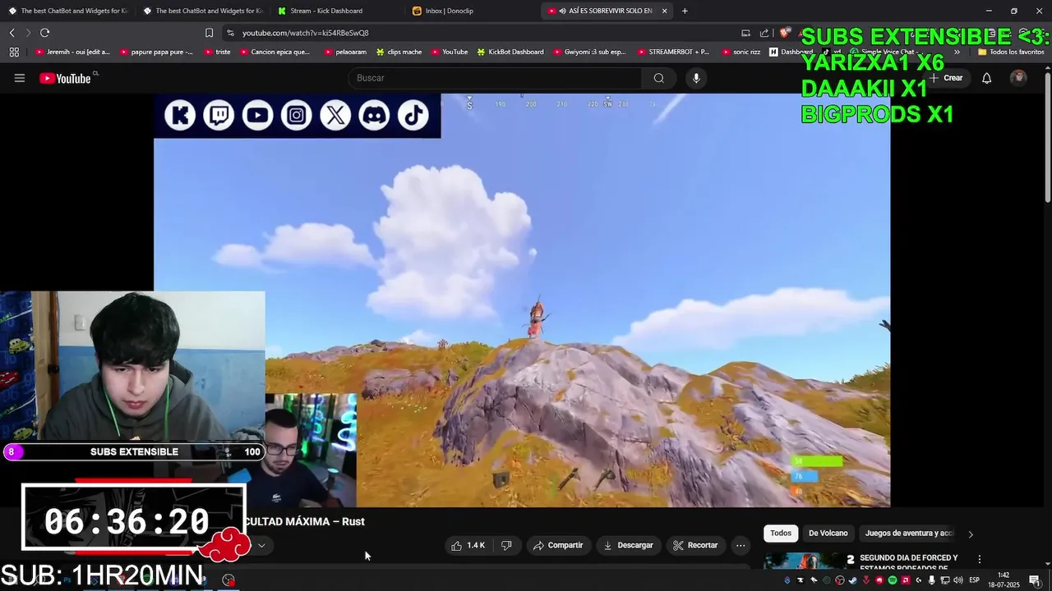This screenshot has width=1052, height=591.
Task: Open the Cancion epica que... bookmark
Action: pyautogui.click(x=274, y=52)
